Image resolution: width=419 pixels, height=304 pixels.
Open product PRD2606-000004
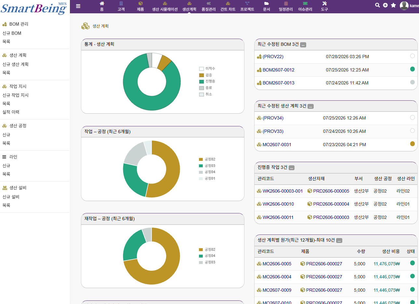(x=331, y=204)
